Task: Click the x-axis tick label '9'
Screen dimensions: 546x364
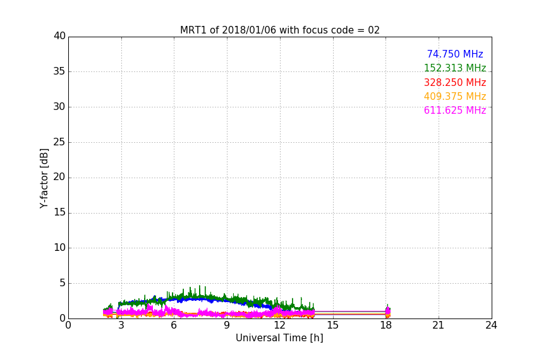Action: click(x=227, y=325)
